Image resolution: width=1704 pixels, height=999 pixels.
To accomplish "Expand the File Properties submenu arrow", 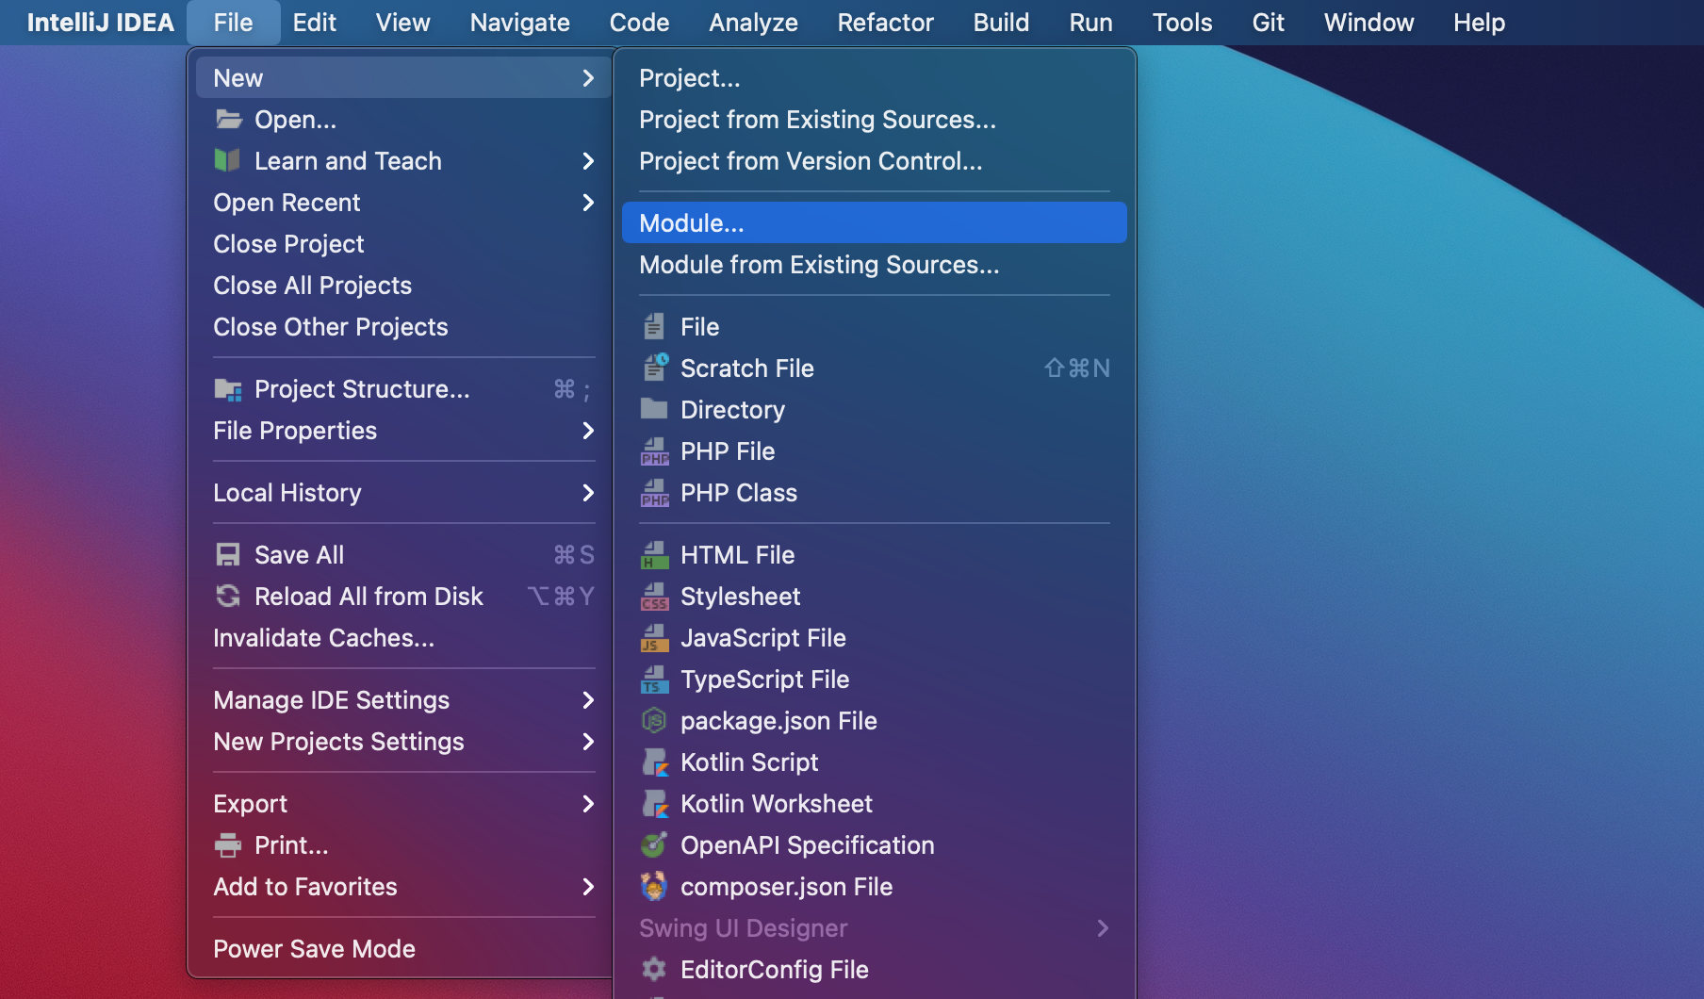I will [588, 431].
